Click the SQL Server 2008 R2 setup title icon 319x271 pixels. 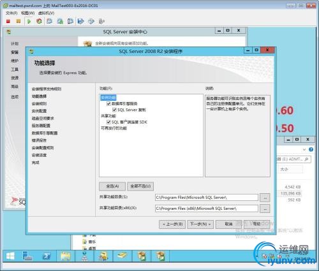(32, 51)
